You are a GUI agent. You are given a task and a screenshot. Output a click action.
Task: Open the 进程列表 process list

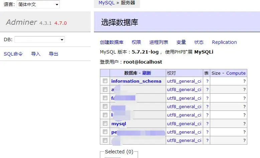pyautogui.click(x=159, y=42)
